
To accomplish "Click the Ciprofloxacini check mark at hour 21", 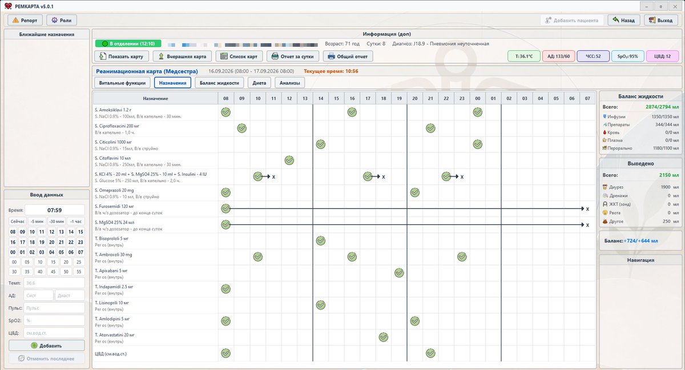I will tap(430, 128).
